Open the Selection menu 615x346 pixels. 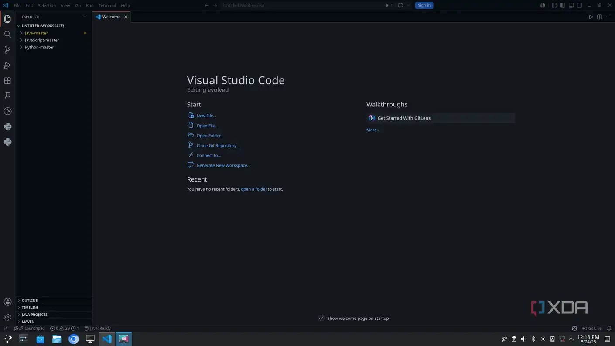coord(47,5)
